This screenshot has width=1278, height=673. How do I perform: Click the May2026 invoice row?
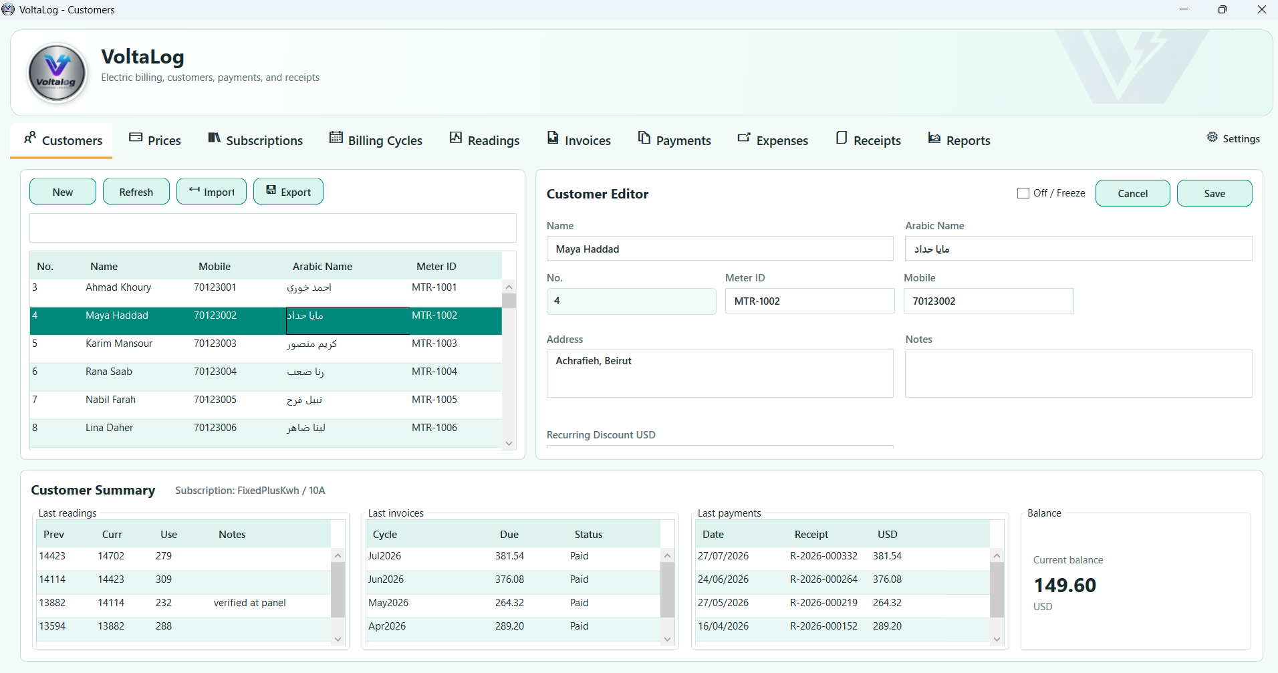point(513,605)
